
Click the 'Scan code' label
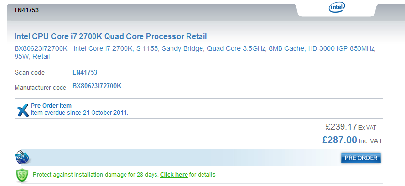30,73
